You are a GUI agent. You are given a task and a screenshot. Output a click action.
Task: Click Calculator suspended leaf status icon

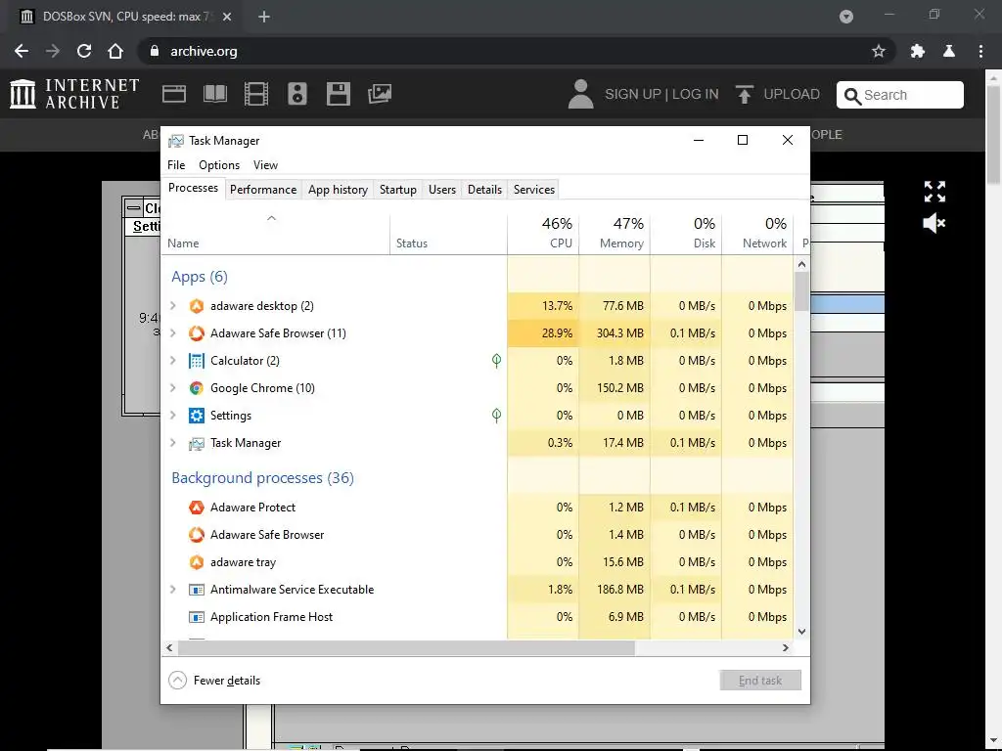(x=496, y=361)
